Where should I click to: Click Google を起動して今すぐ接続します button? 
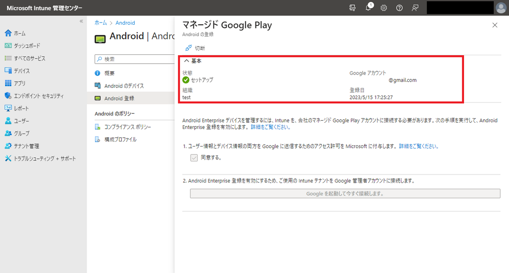345,194
